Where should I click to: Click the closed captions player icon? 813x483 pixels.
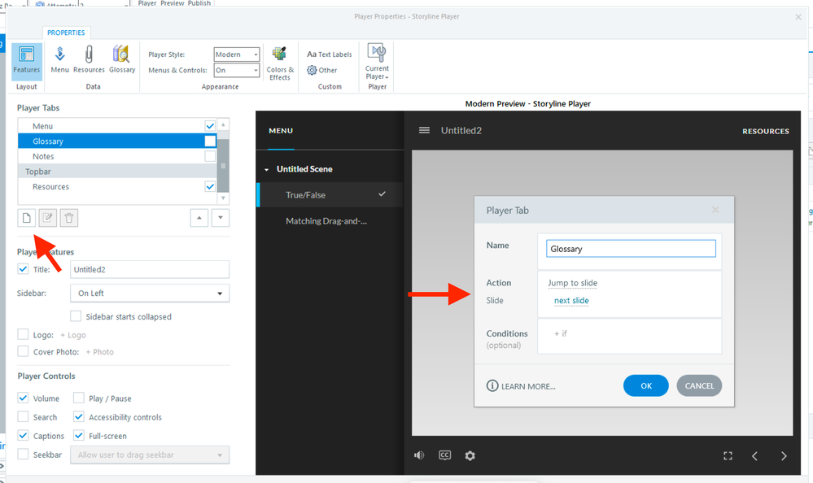tap(444, 455)
